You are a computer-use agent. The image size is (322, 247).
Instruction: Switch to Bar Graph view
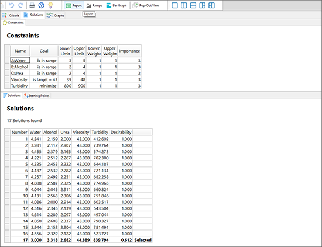[117, 5]
